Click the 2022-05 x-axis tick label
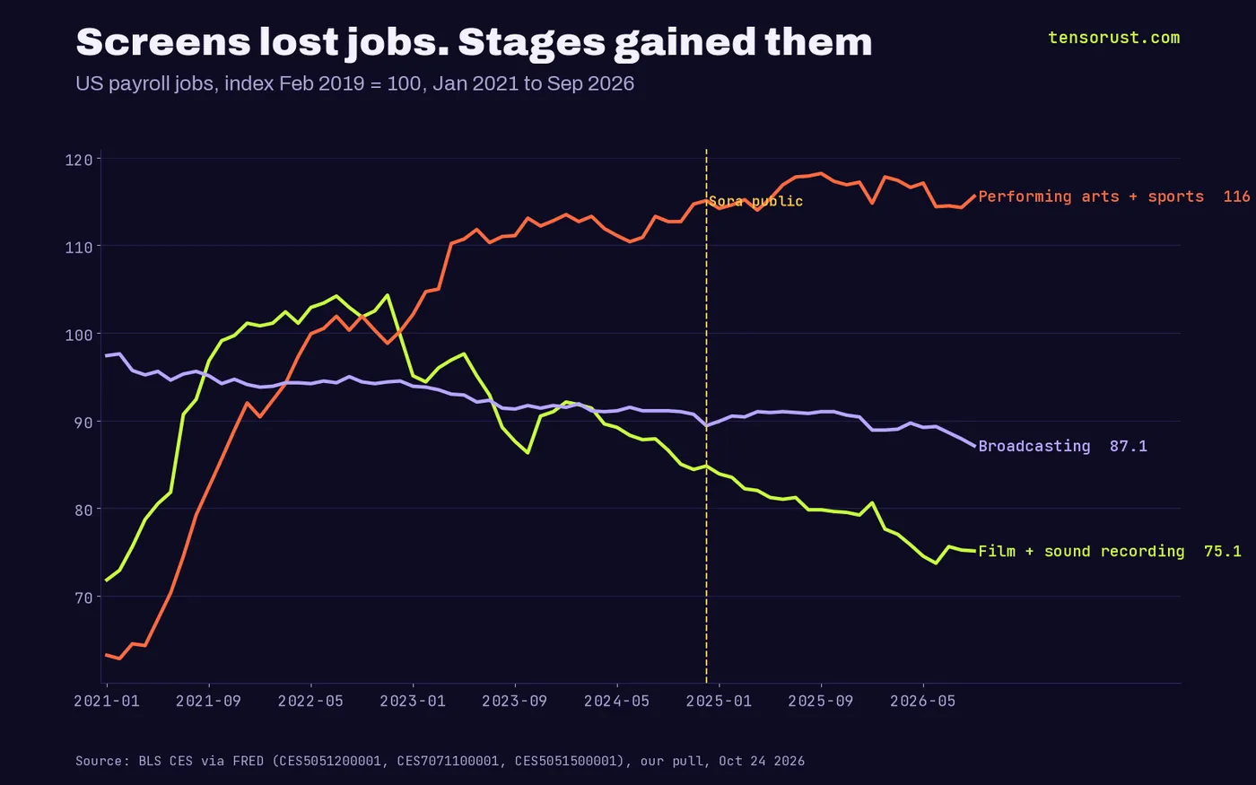 click(x=310, y=702)
